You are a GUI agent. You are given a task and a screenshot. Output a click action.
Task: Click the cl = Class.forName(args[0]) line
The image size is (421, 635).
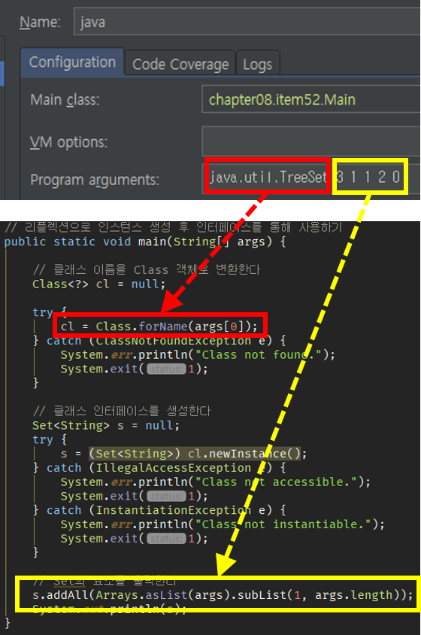coord(159,327)
